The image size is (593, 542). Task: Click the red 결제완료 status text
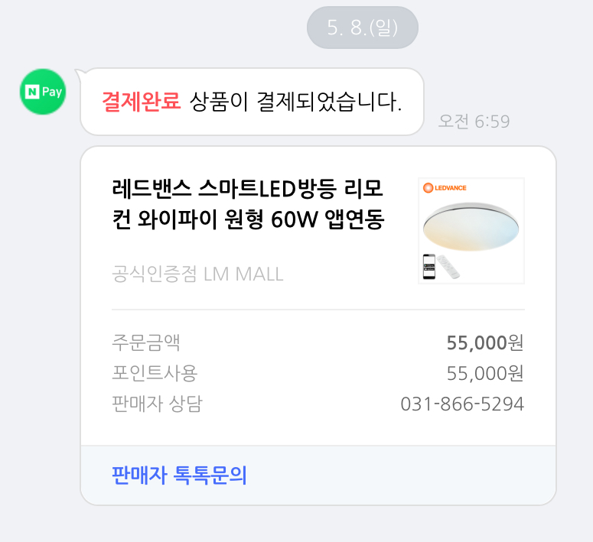(141, 102)
